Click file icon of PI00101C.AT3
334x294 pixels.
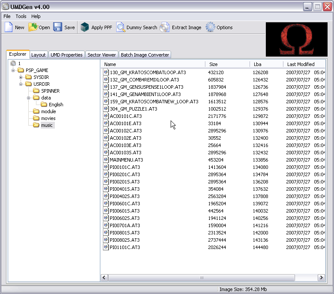(x=105, y=167)
